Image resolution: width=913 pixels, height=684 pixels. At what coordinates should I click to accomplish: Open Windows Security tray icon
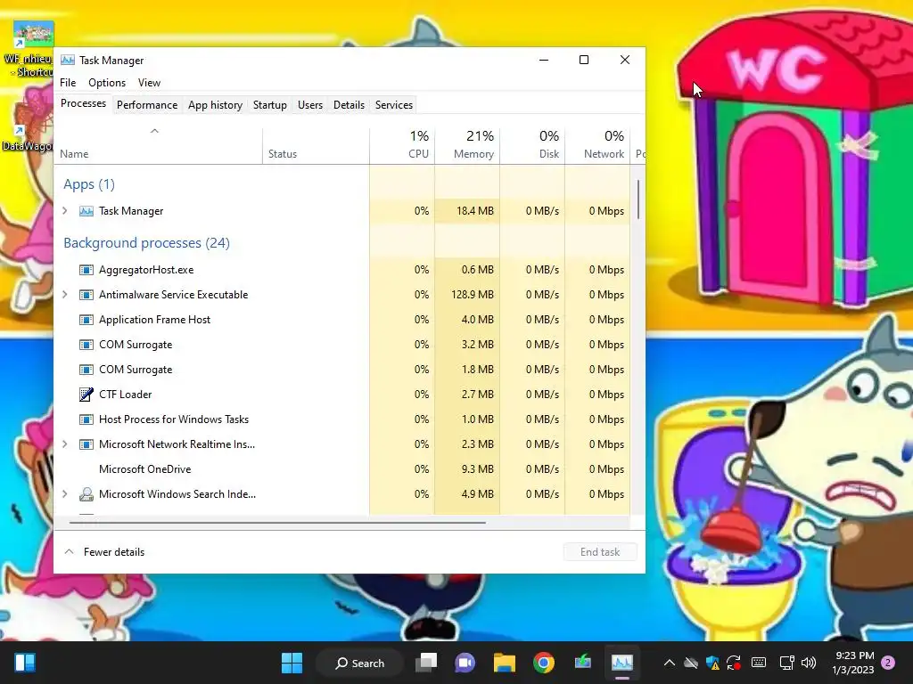(712, 663)
